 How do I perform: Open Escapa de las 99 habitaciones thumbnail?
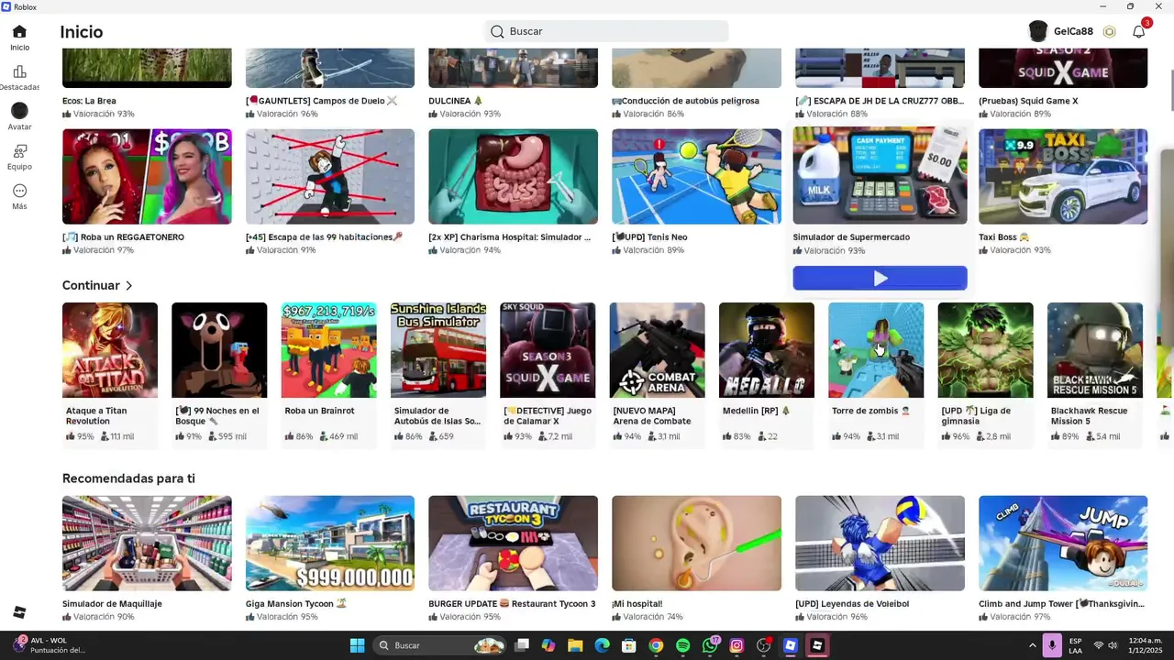click(330, 176)
